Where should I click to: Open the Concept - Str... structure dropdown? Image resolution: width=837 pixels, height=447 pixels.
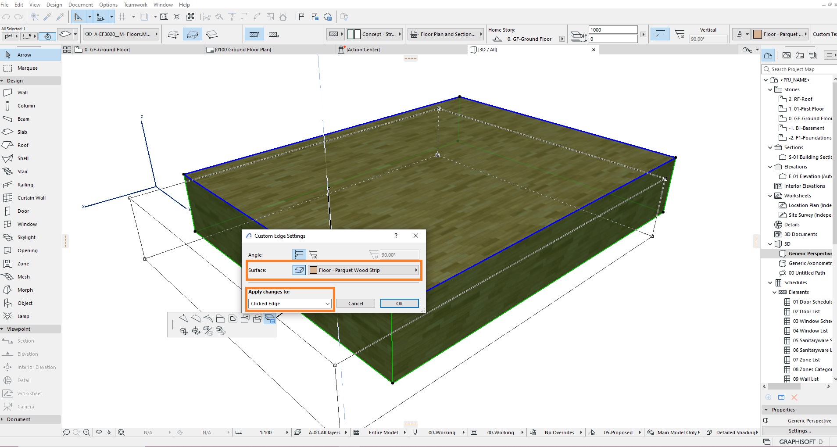coord(375,34)
